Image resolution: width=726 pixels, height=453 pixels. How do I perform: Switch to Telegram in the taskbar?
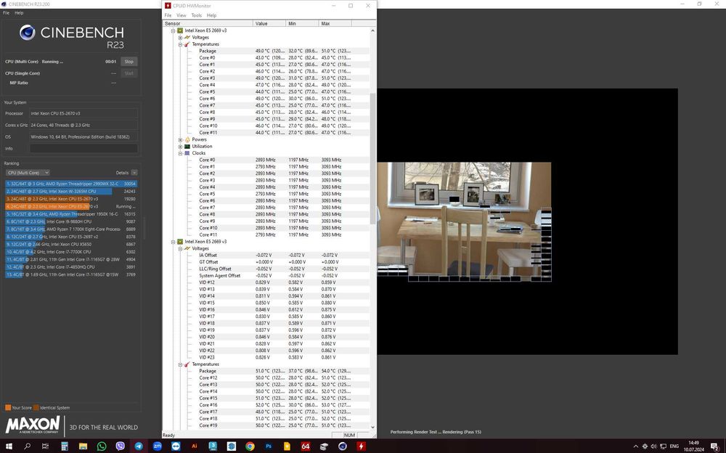[139, 446]
